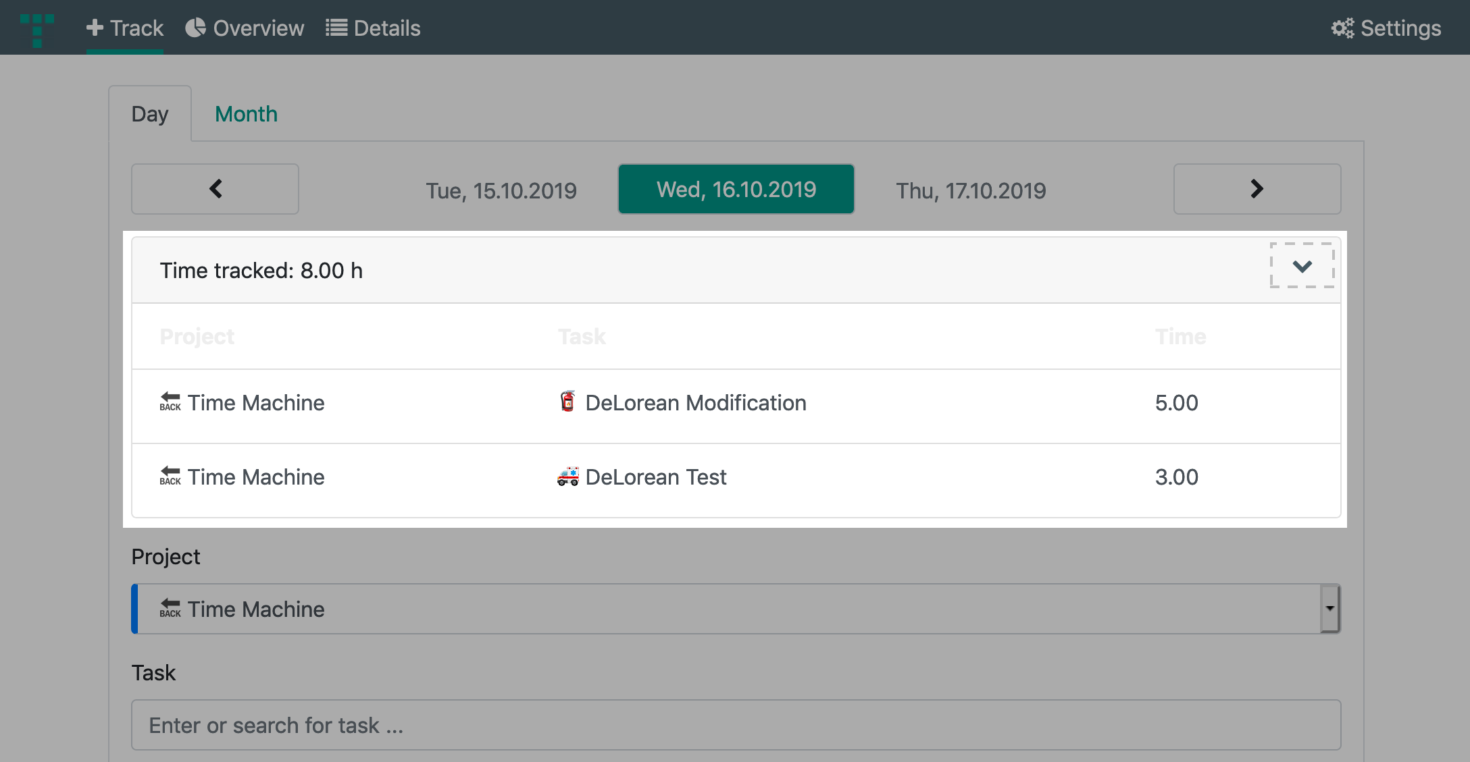Click the ambulance icon for DeLorean Test
The height and width of the screenshot is (762, 1470).
click(568, 476)
